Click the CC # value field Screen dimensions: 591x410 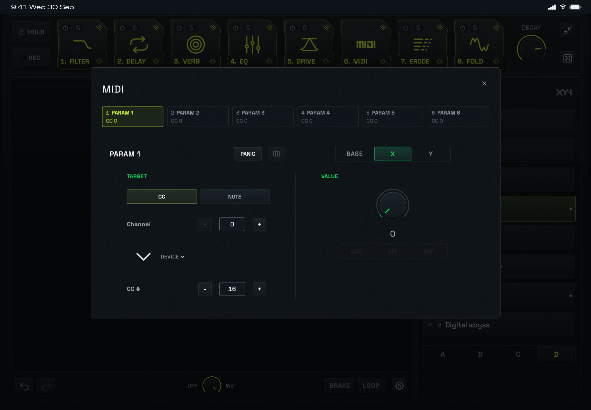(x=232, y=289)
